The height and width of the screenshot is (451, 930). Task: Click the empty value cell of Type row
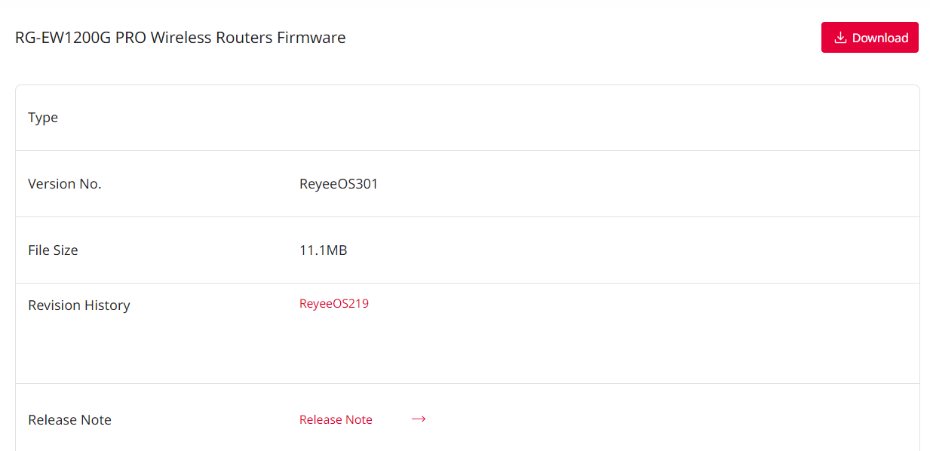click(x=603, y=118)
